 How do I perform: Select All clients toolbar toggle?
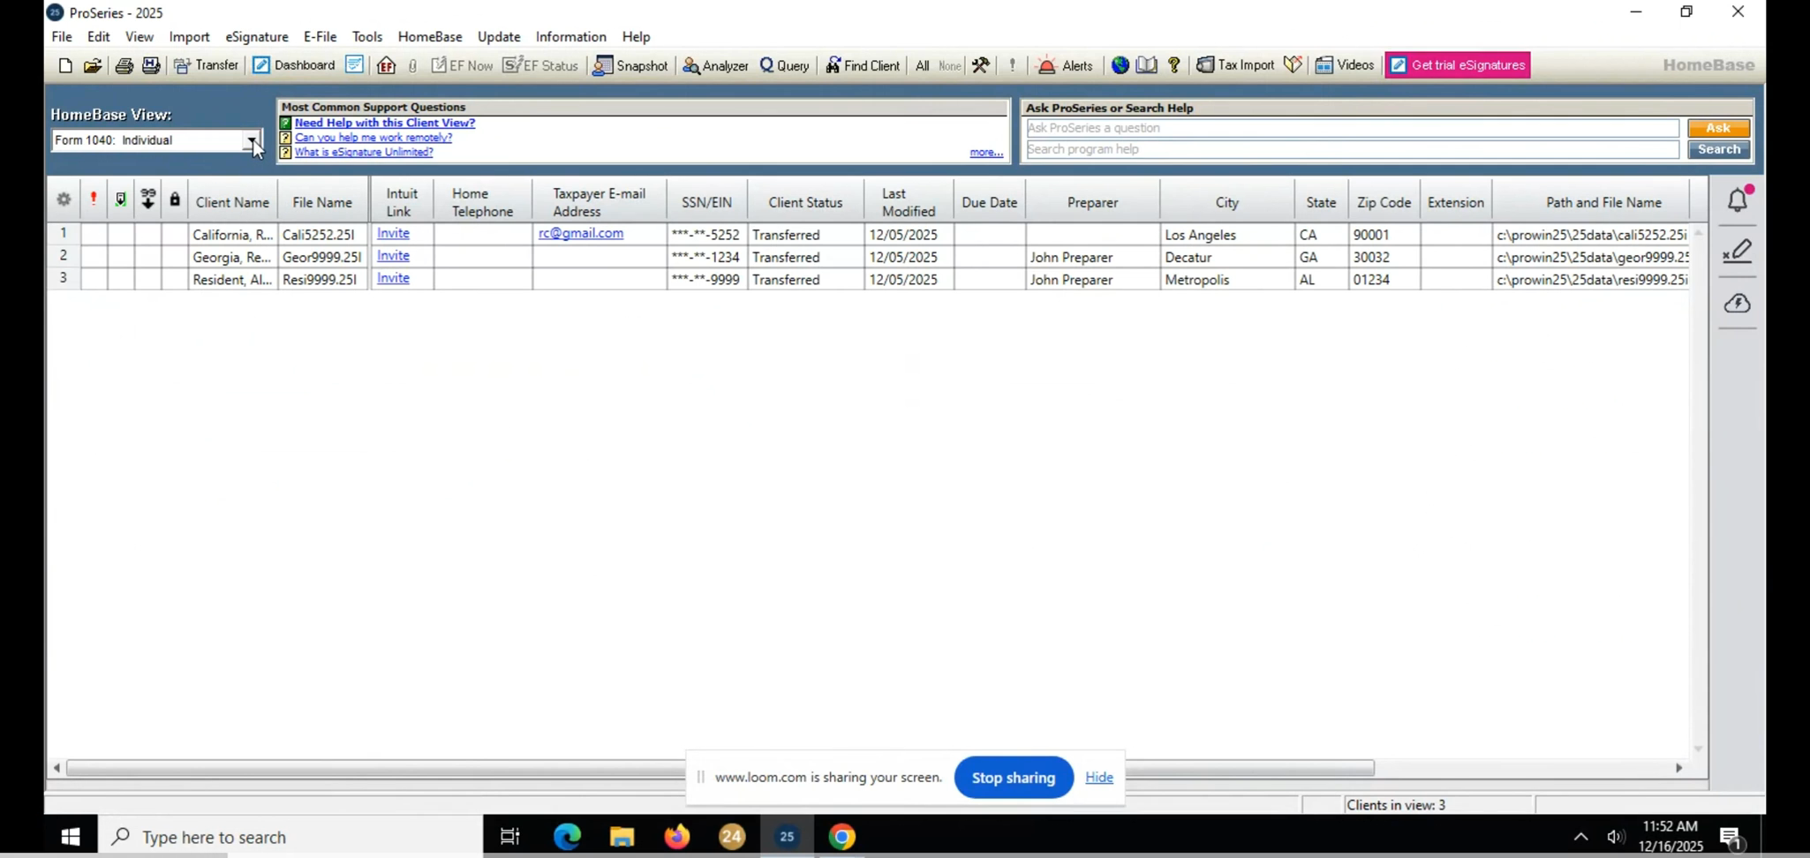[x=922, y=65]
